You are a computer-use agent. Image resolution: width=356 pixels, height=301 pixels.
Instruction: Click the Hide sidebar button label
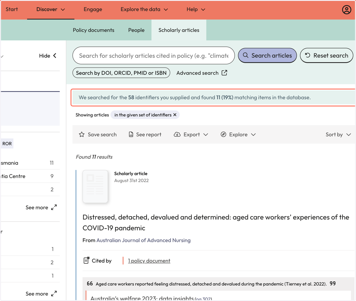(44, 56)
